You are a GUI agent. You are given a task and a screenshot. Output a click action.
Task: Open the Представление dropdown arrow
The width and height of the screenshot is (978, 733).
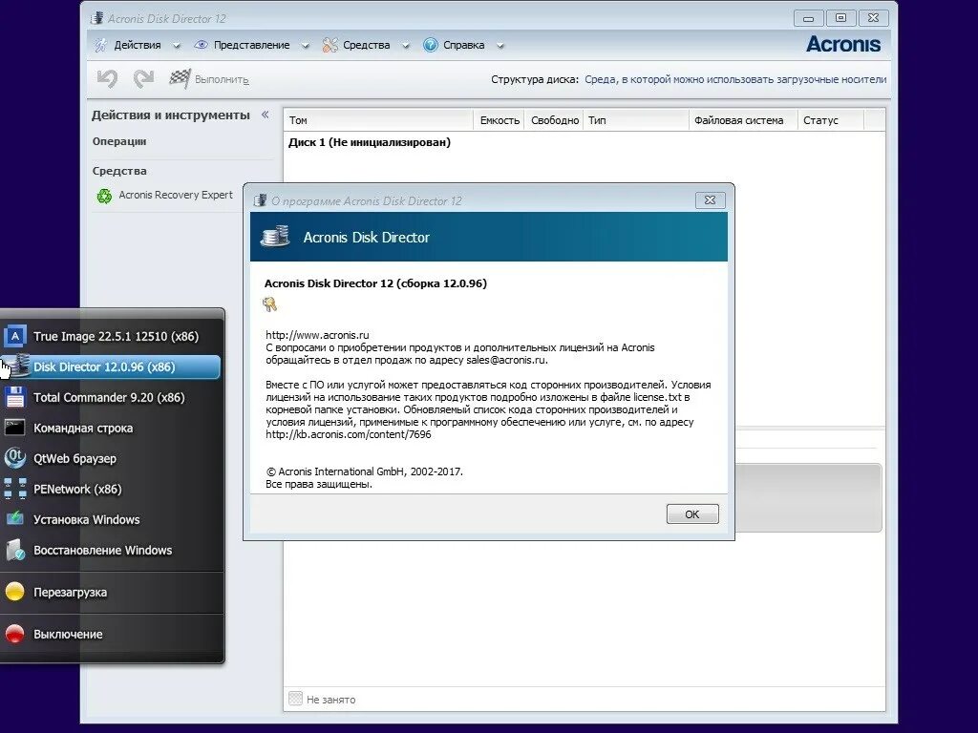click(x=305, y=46)
